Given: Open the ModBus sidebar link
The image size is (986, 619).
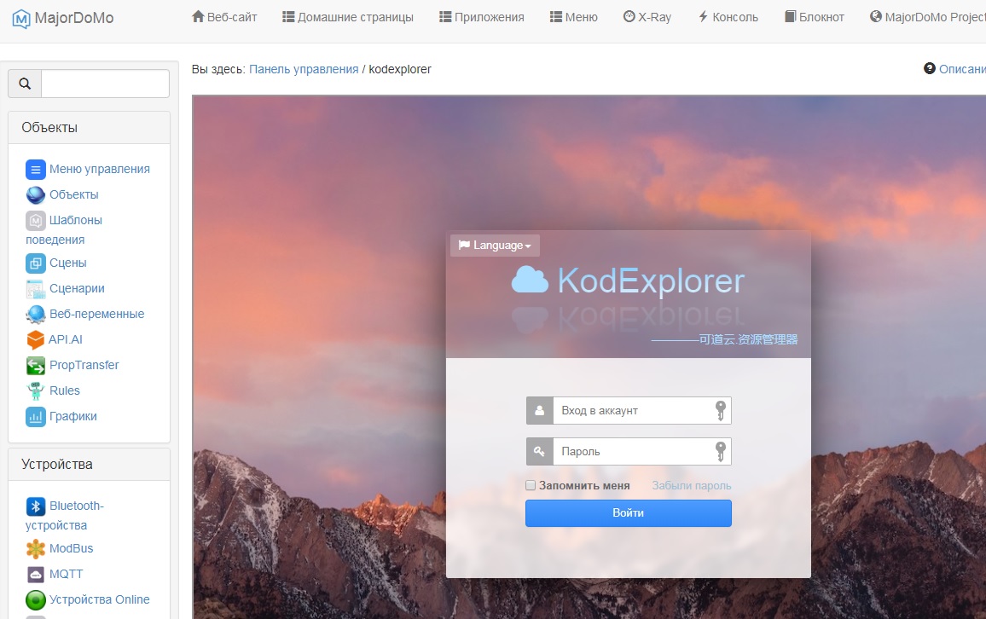Looking at the screenshot, I should click(71, 548).
